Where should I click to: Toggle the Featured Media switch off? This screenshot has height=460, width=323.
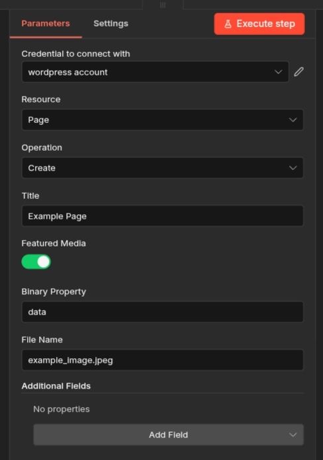click(x=36, y=262)
